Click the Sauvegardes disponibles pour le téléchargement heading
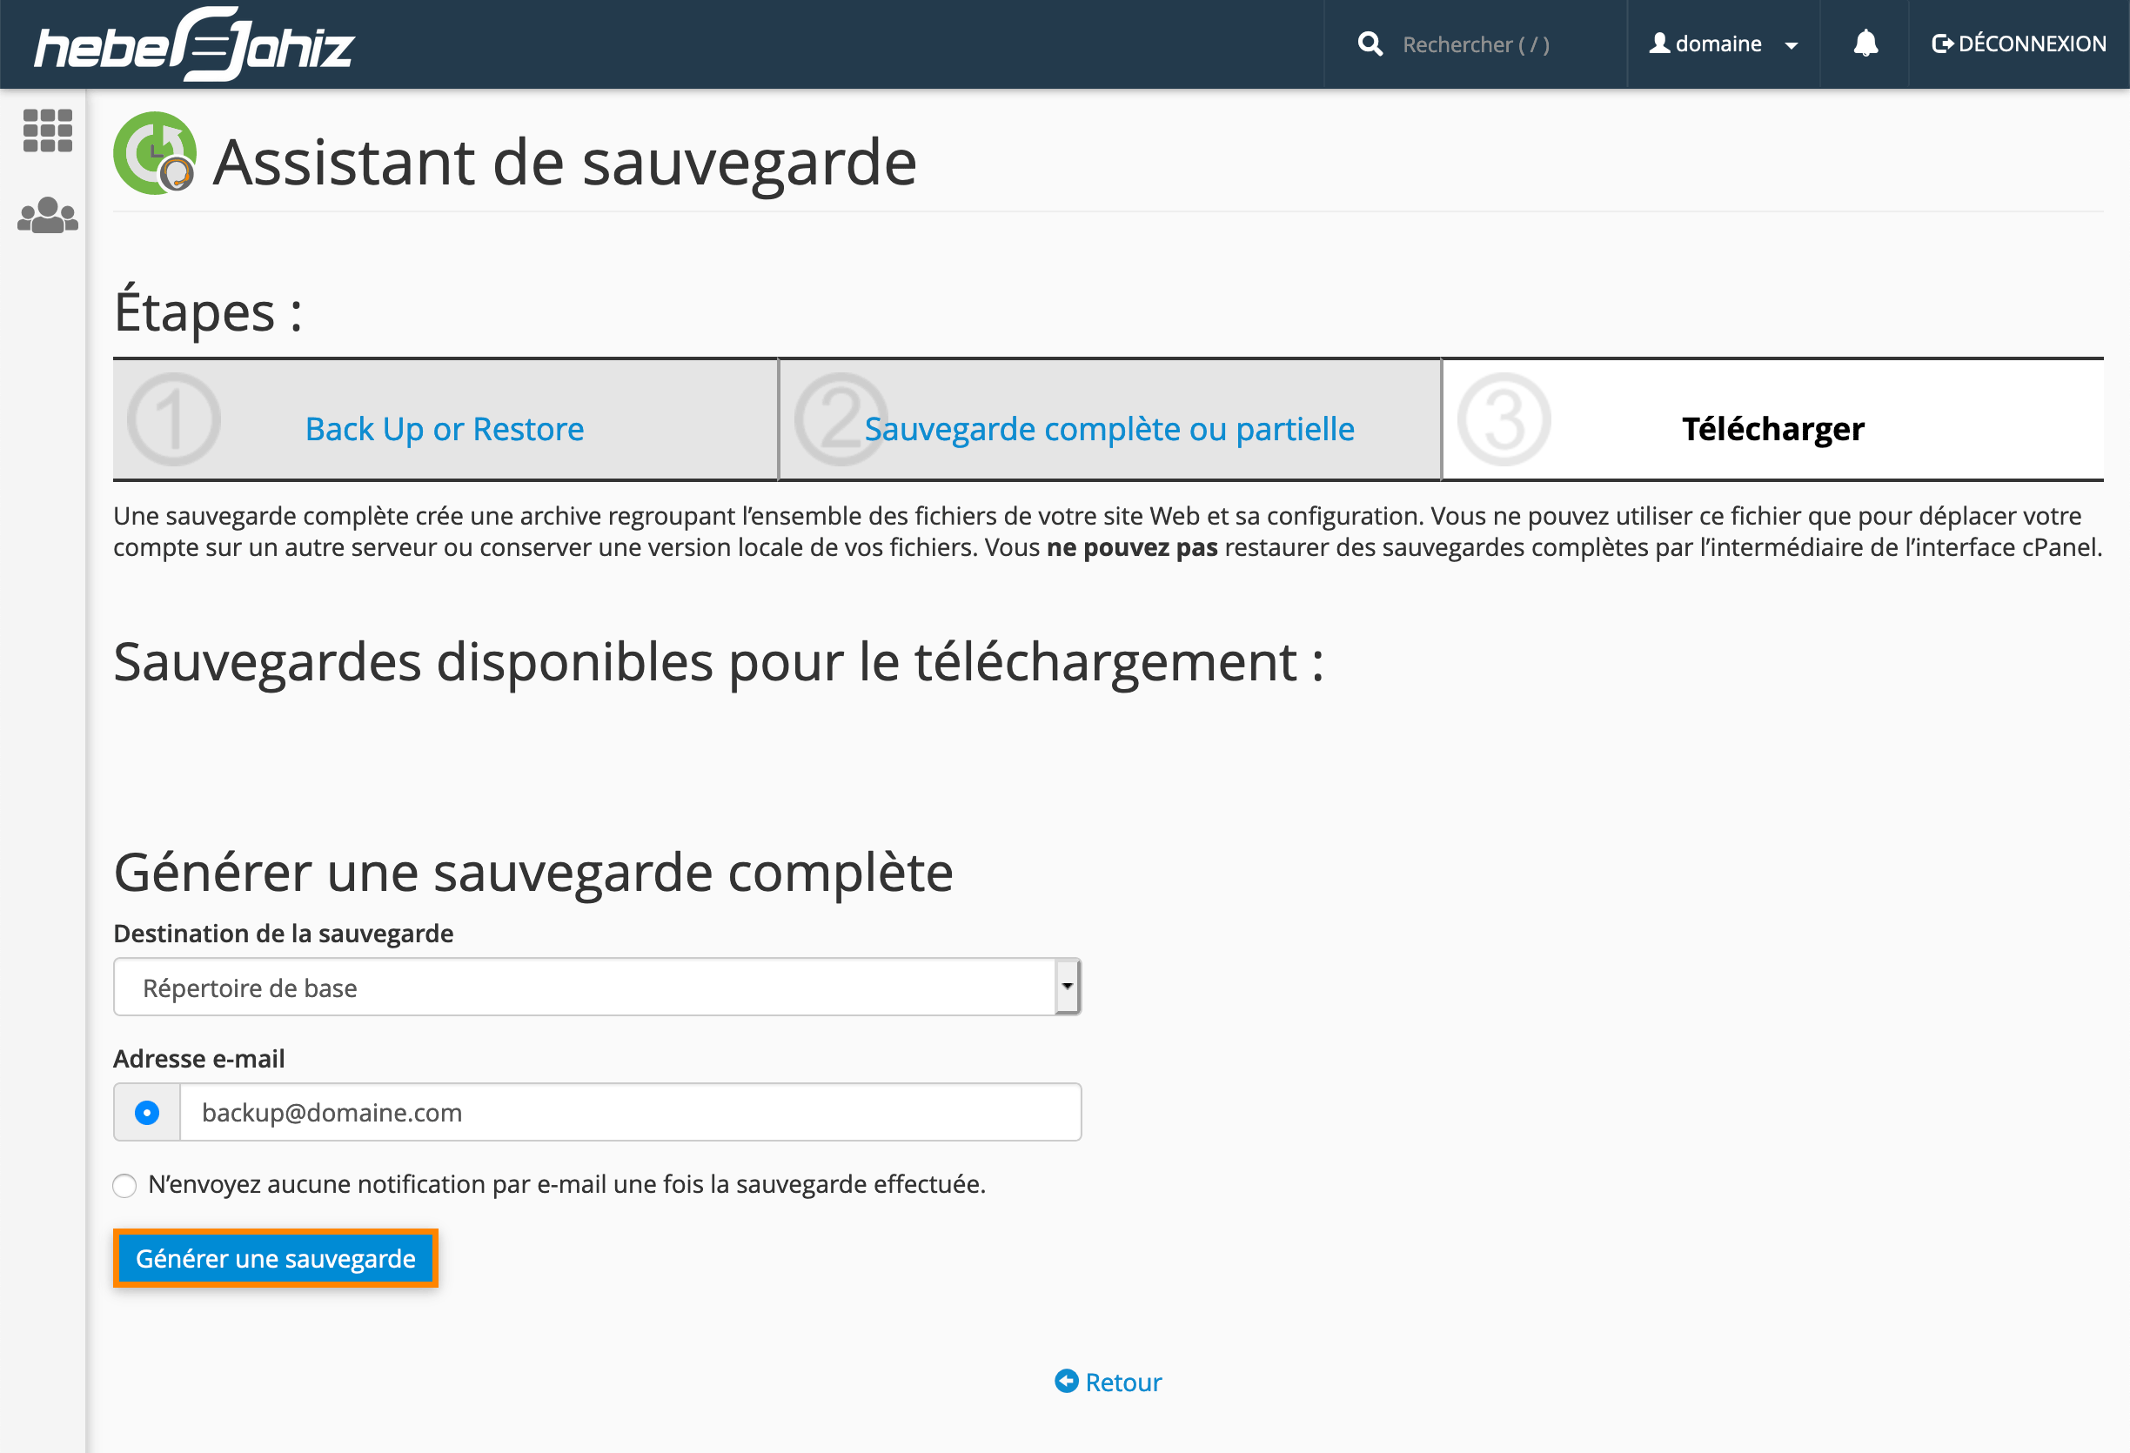 719,662
